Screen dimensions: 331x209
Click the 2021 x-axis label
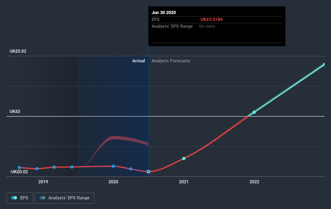coord(184,182)
